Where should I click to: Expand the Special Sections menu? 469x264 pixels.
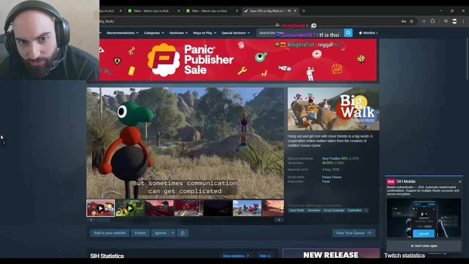[x=236, y=33]
